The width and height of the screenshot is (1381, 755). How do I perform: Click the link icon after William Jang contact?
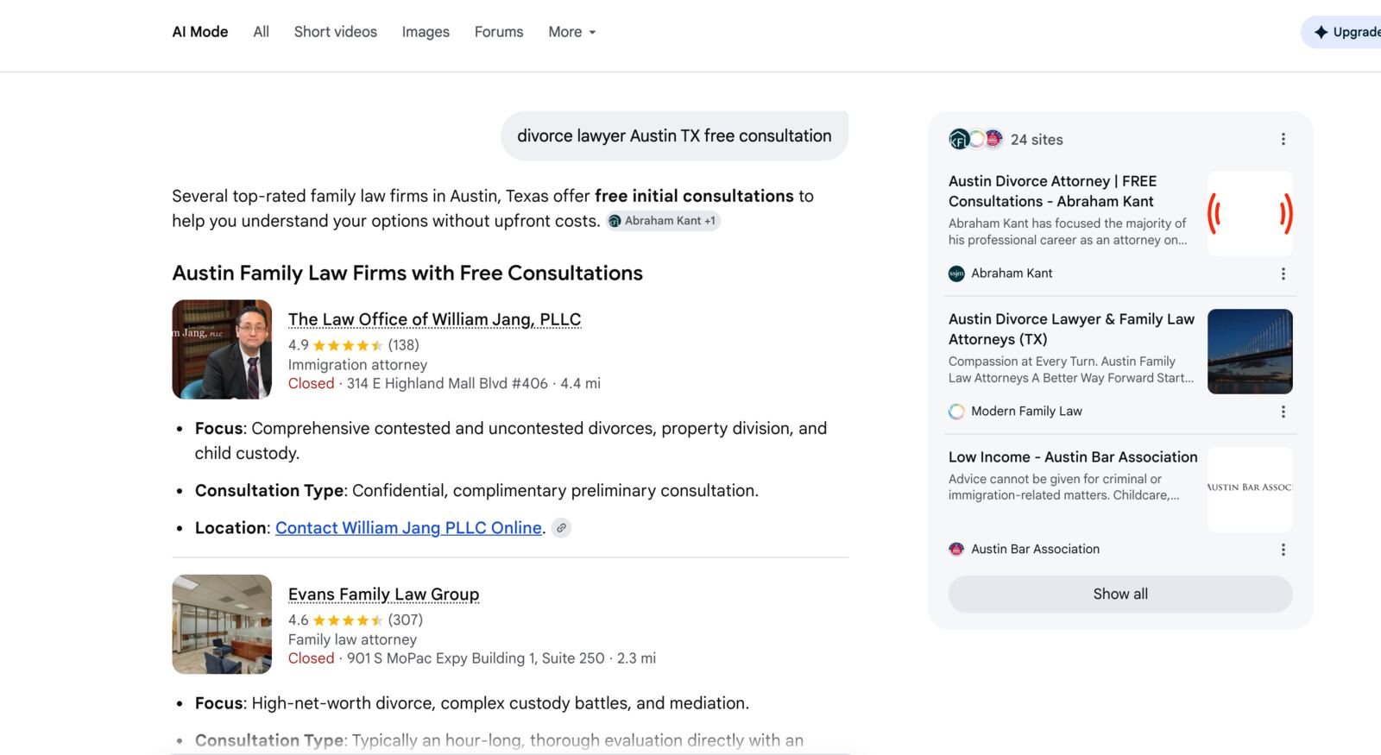tap(561, 528)
